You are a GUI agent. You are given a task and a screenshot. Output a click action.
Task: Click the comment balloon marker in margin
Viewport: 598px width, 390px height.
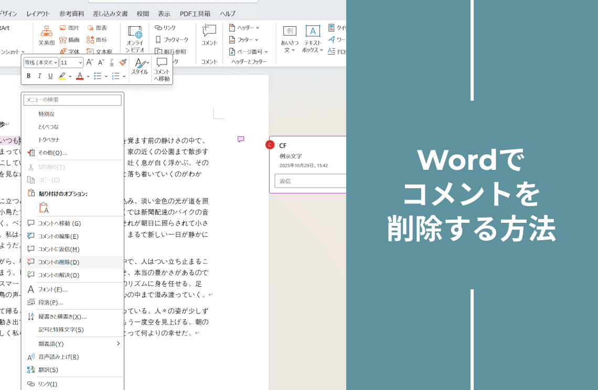pos(241,139)
